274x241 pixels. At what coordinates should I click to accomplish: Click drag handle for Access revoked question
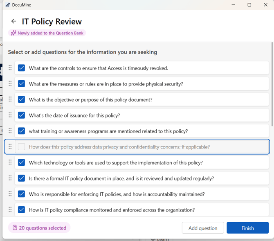(x=10, y=68)
